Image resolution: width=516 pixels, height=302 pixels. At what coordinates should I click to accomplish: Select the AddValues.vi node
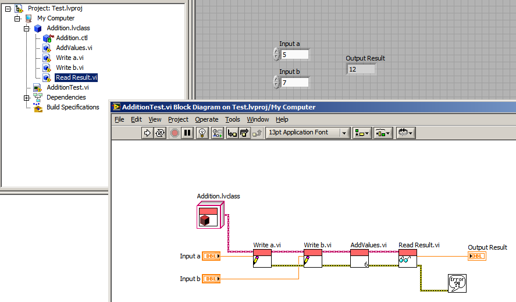[x=360, y=258]
